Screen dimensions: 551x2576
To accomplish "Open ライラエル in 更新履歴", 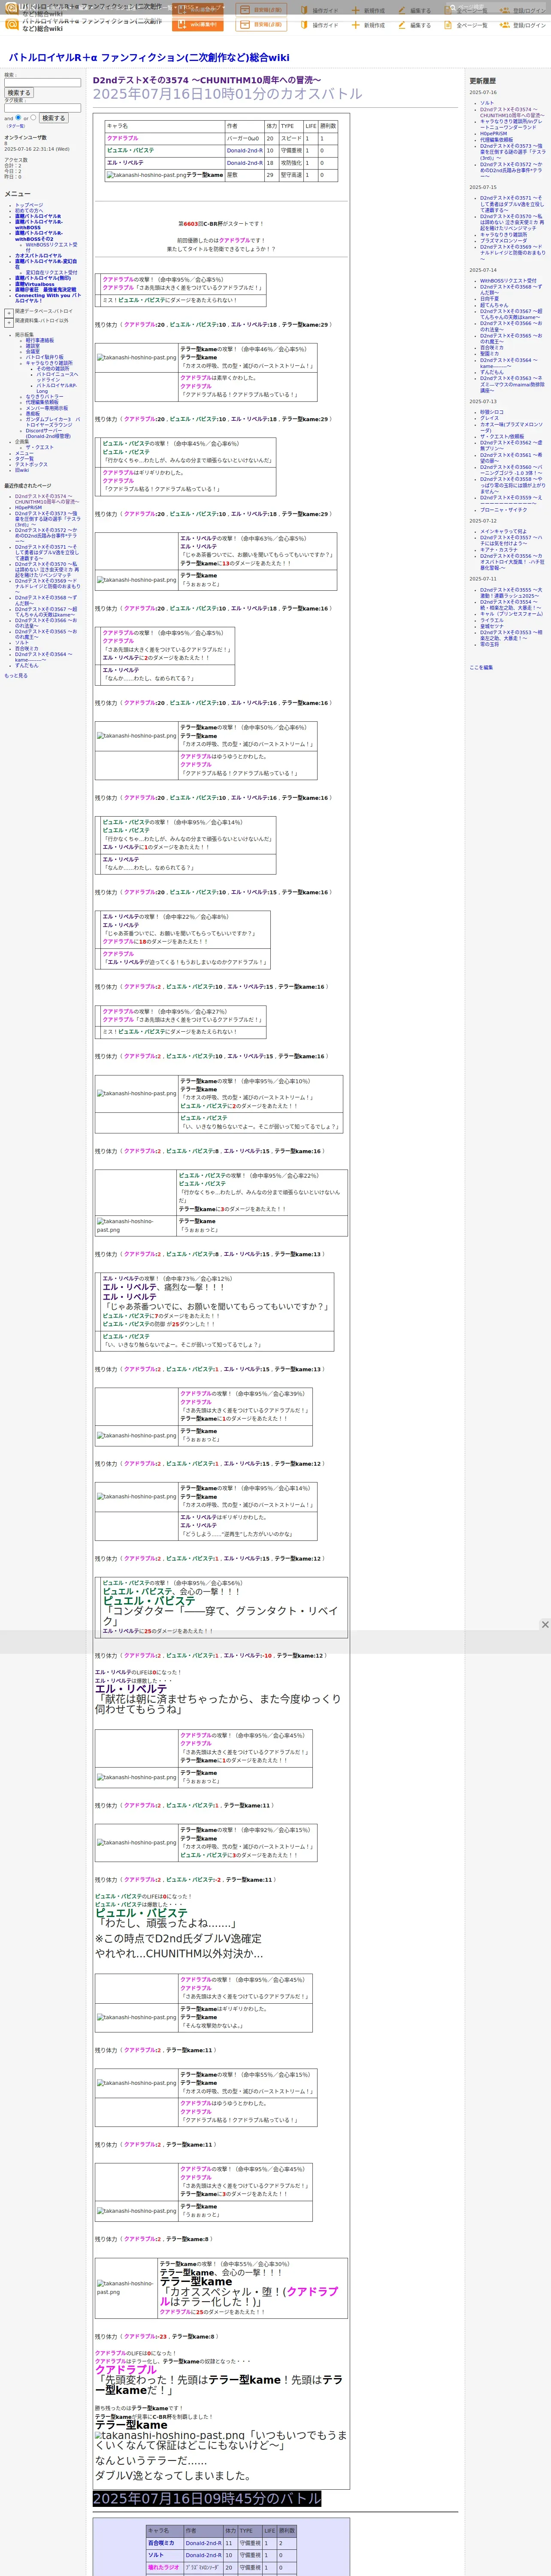I will tap(492, 621).
